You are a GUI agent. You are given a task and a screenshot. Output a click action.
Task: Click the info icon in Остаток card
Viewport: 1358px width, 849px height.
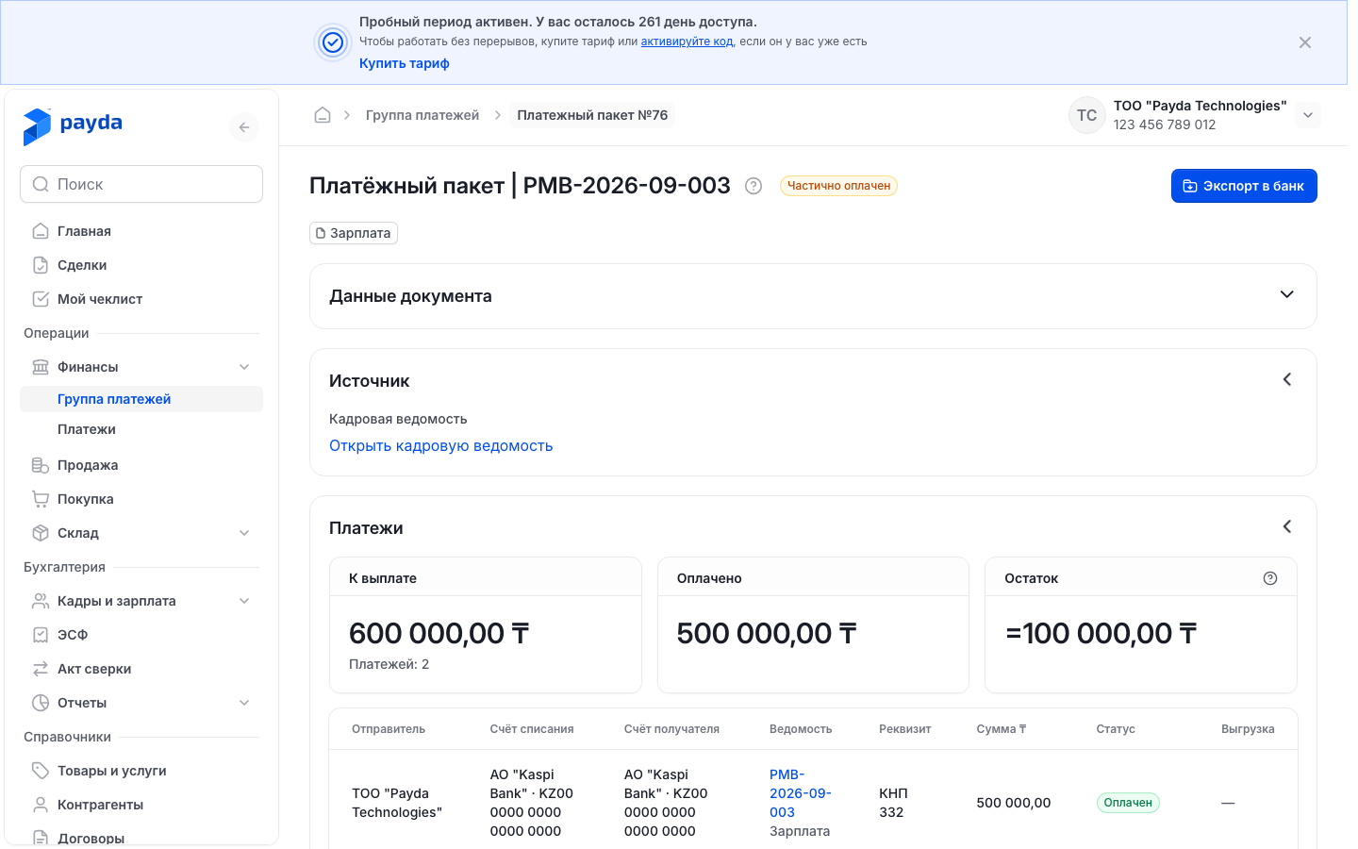[x=1270, y=578]
